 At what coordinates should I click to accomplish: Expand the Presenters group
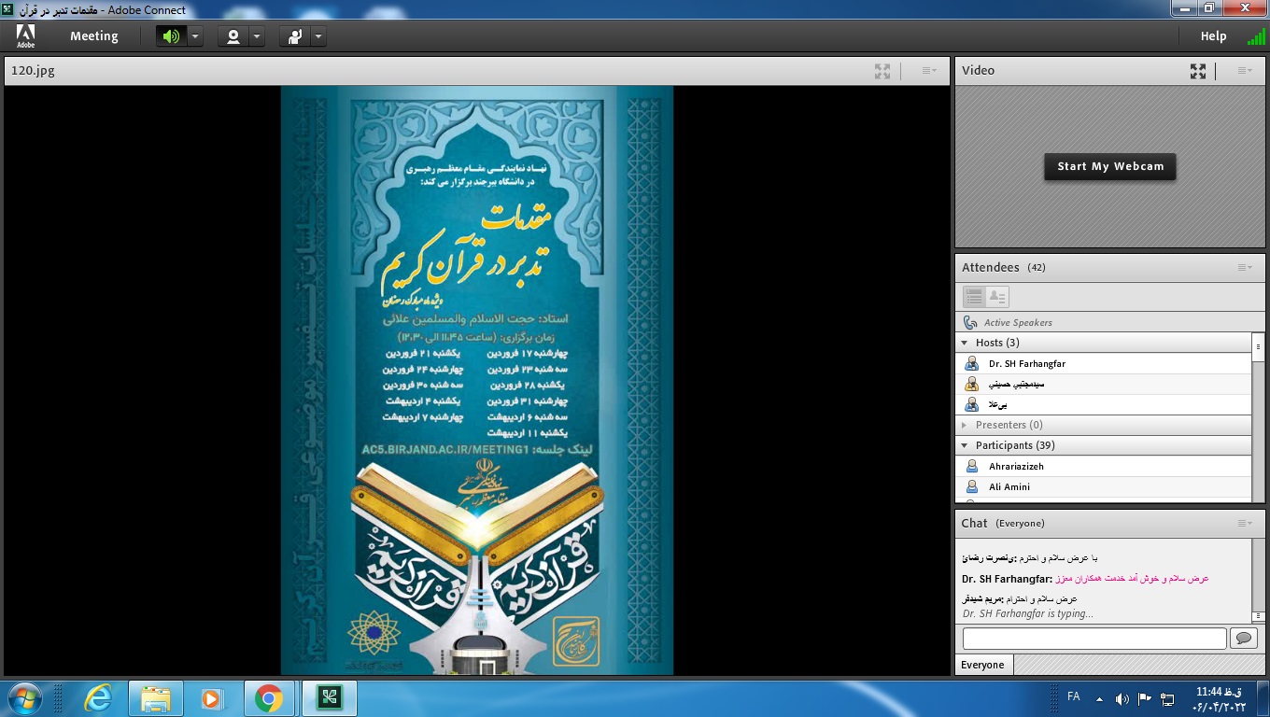pos(965,425)
